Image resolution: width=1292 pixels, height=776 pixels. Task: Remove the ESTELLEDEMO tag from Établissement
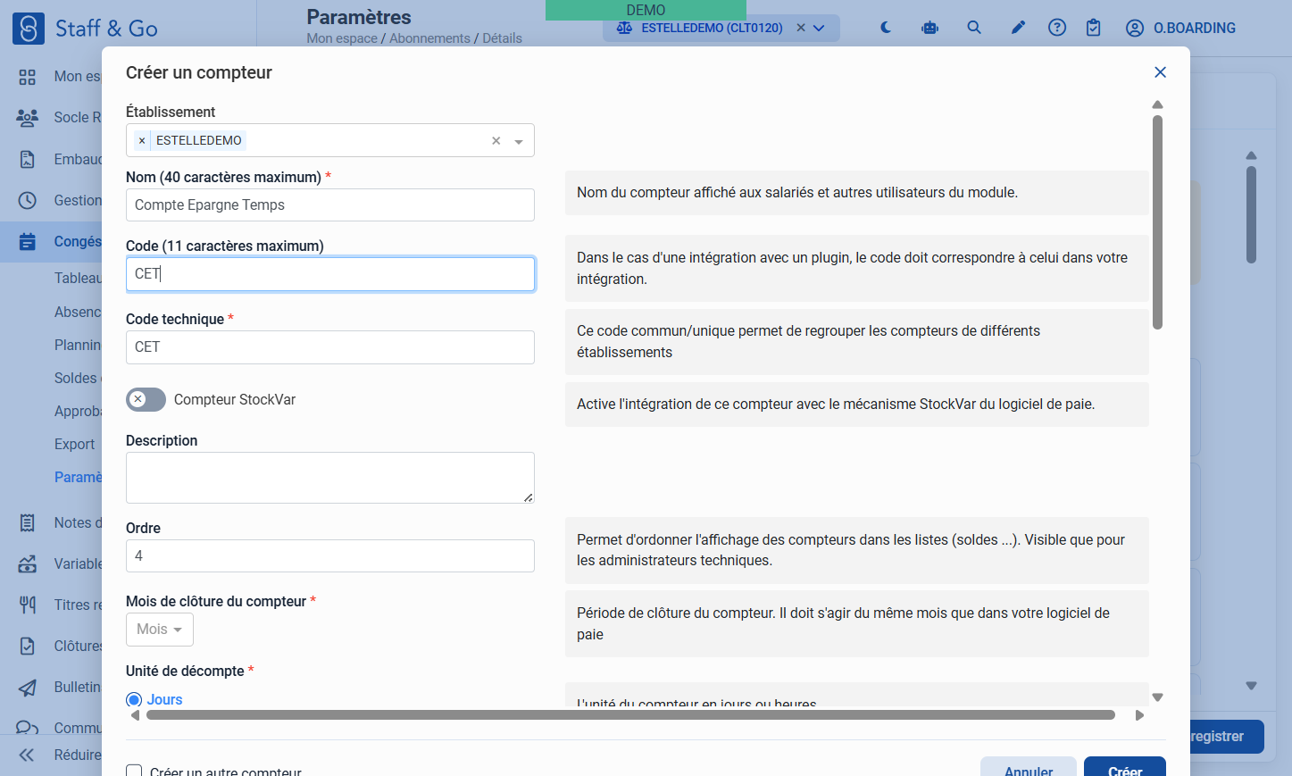point(142,140)
